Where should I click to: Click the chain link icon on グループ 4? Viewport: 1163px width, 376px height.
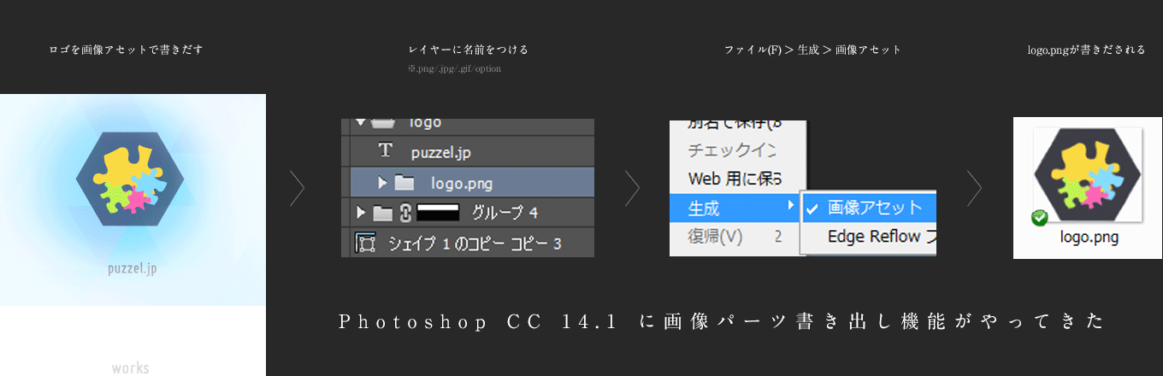[x=405, y=213]
